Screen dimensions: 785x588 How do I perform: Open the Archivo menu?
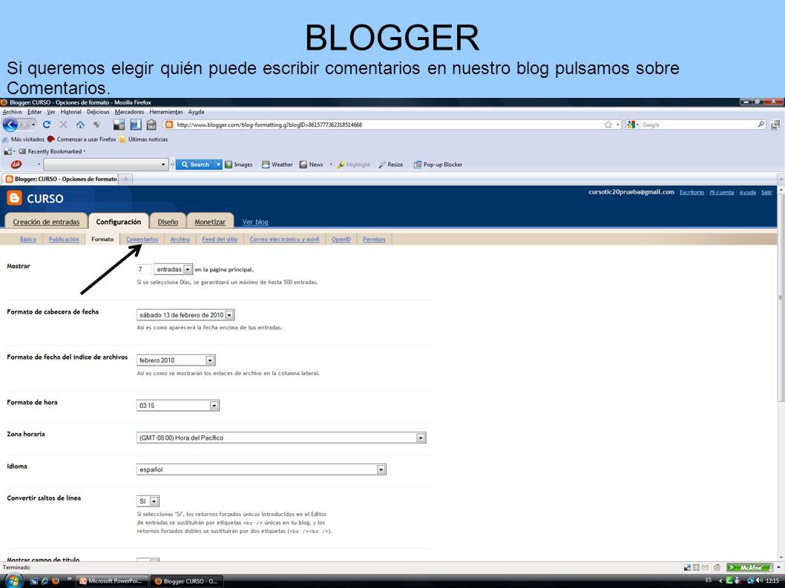(12, 112)
